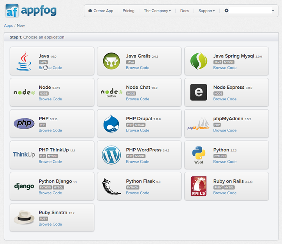Browse Code for Python 2.7.3
Screen dimensions: 282x244
pyautogui.click(x=225, y=161)
